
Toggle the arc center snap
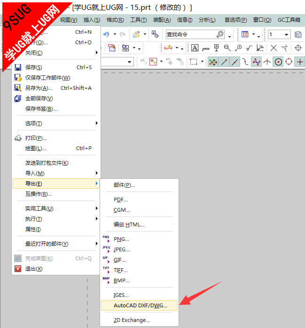[x=278, y=62]
